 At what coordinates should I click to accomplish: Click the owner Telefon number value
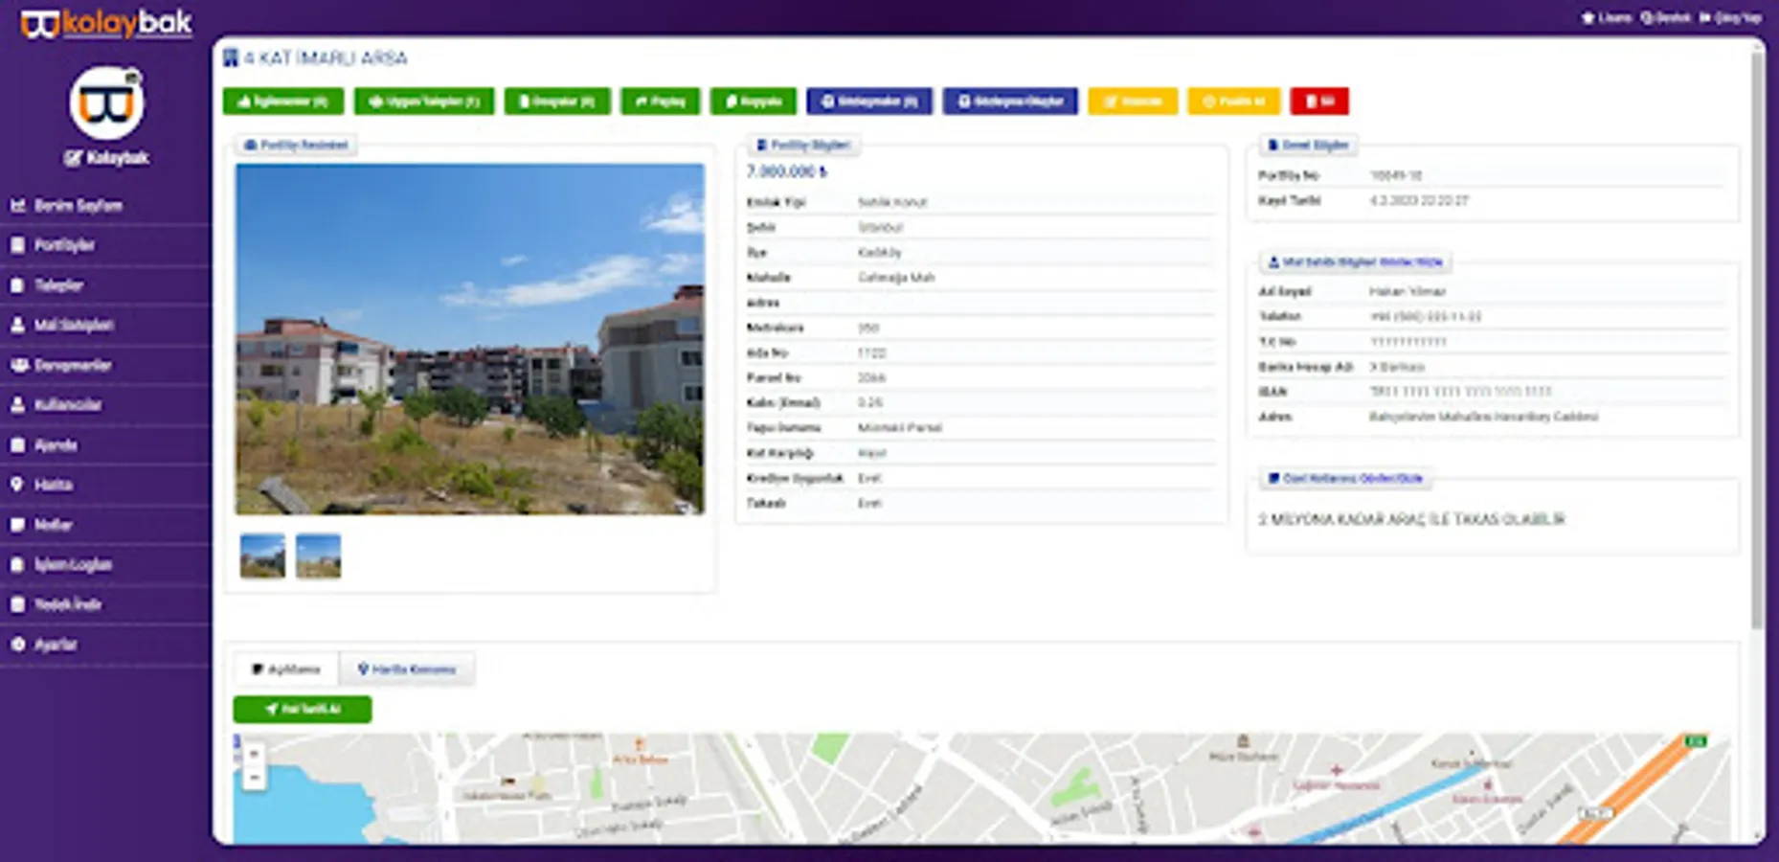point(1425,316)
